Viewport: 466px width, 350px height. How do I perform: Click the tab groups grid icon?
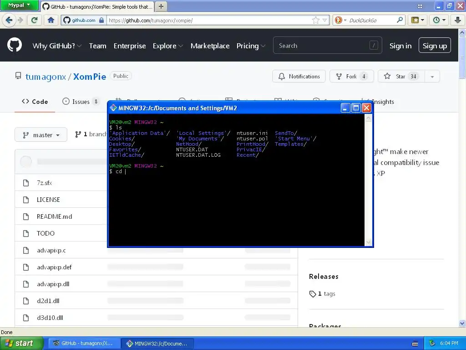[420, 6]
